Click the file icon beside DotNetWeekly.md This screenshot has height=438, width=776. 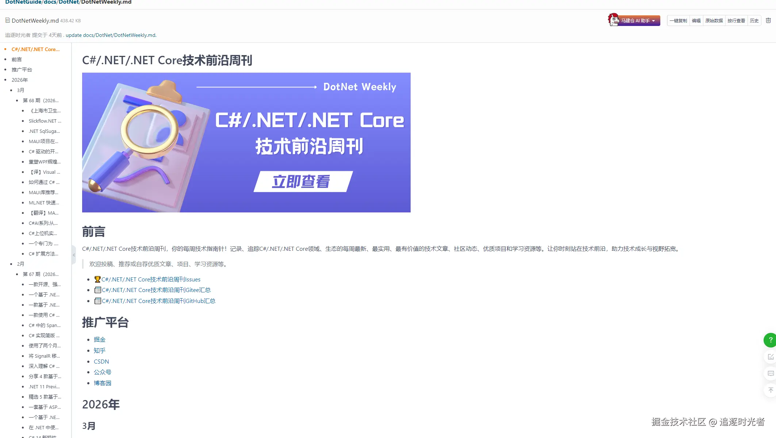pos(7,20)
